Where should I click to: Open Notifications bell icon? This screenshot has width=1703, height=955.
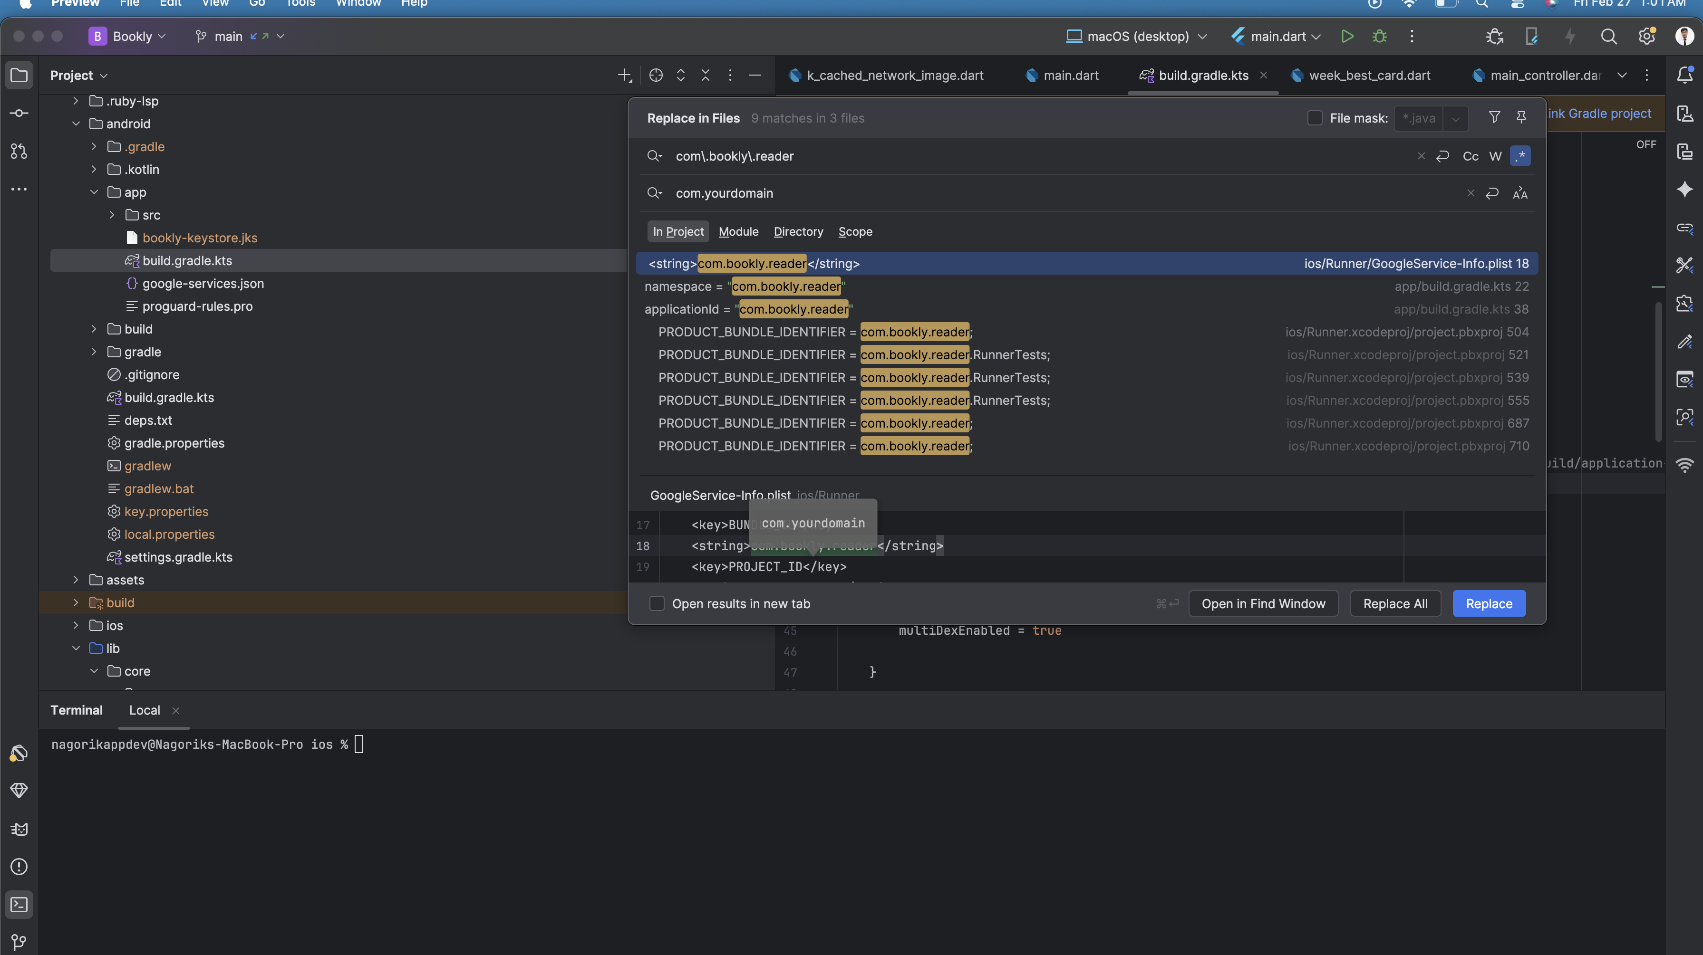pos(1684,76)
